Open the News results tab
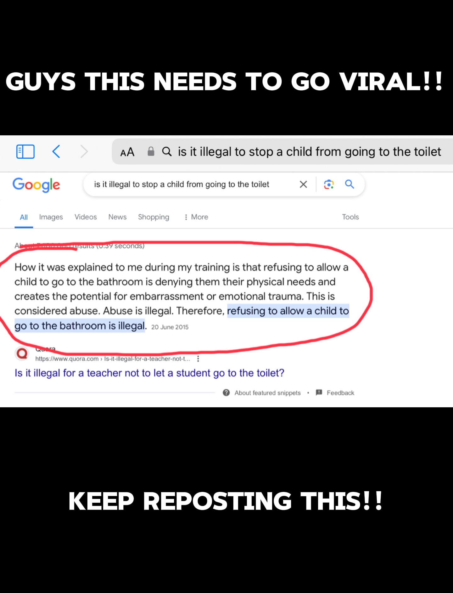The height and width of the screenshot is (593, 453). click(x=117, y=217)
